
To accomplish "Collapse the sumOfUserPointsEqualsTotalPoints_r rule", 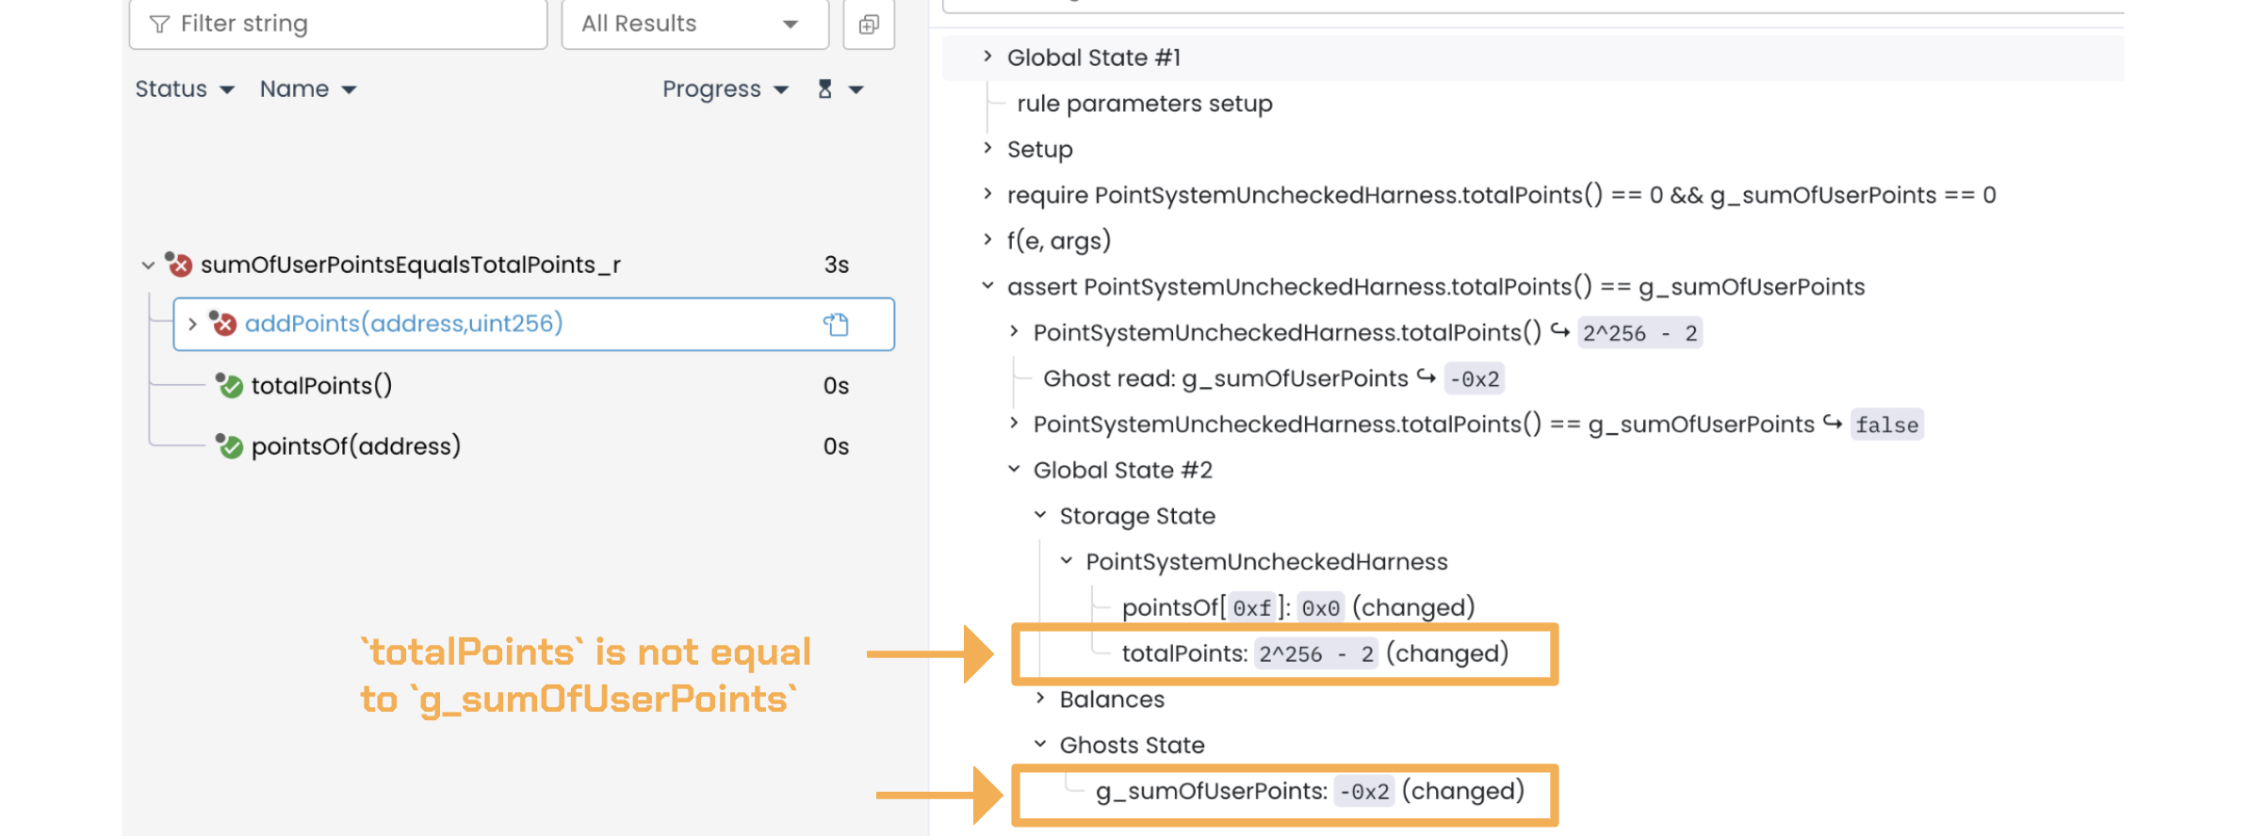I will pos(148,265).
